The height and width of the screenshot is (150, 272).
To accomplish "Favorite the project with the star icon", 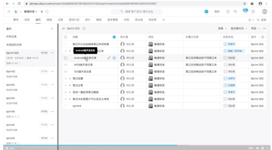I will pyautogui.click(x=42, y=12).
